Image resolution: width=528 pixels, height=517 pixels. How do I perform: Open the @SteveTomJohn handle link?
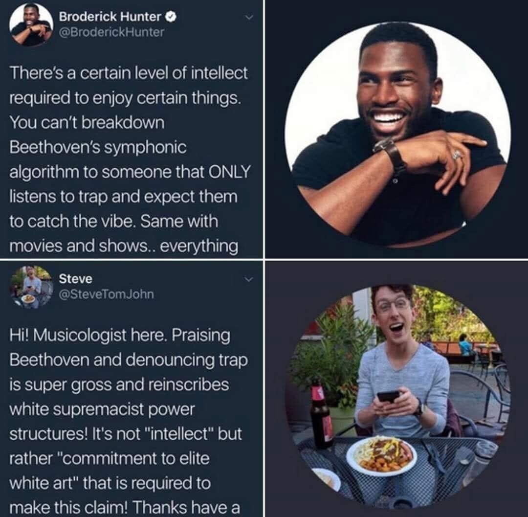click(x=107, y=294)
